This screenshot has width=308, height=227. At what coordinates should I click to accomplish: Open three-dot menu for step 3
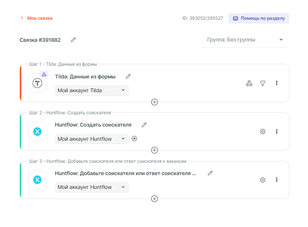click(277, 180)
